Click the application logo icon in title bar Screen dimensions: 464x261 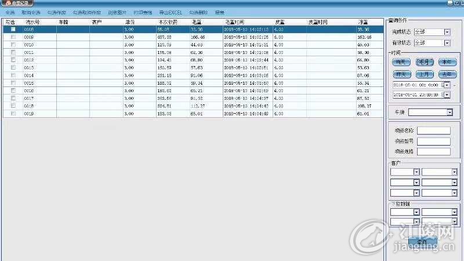click(x=8, y=3)
